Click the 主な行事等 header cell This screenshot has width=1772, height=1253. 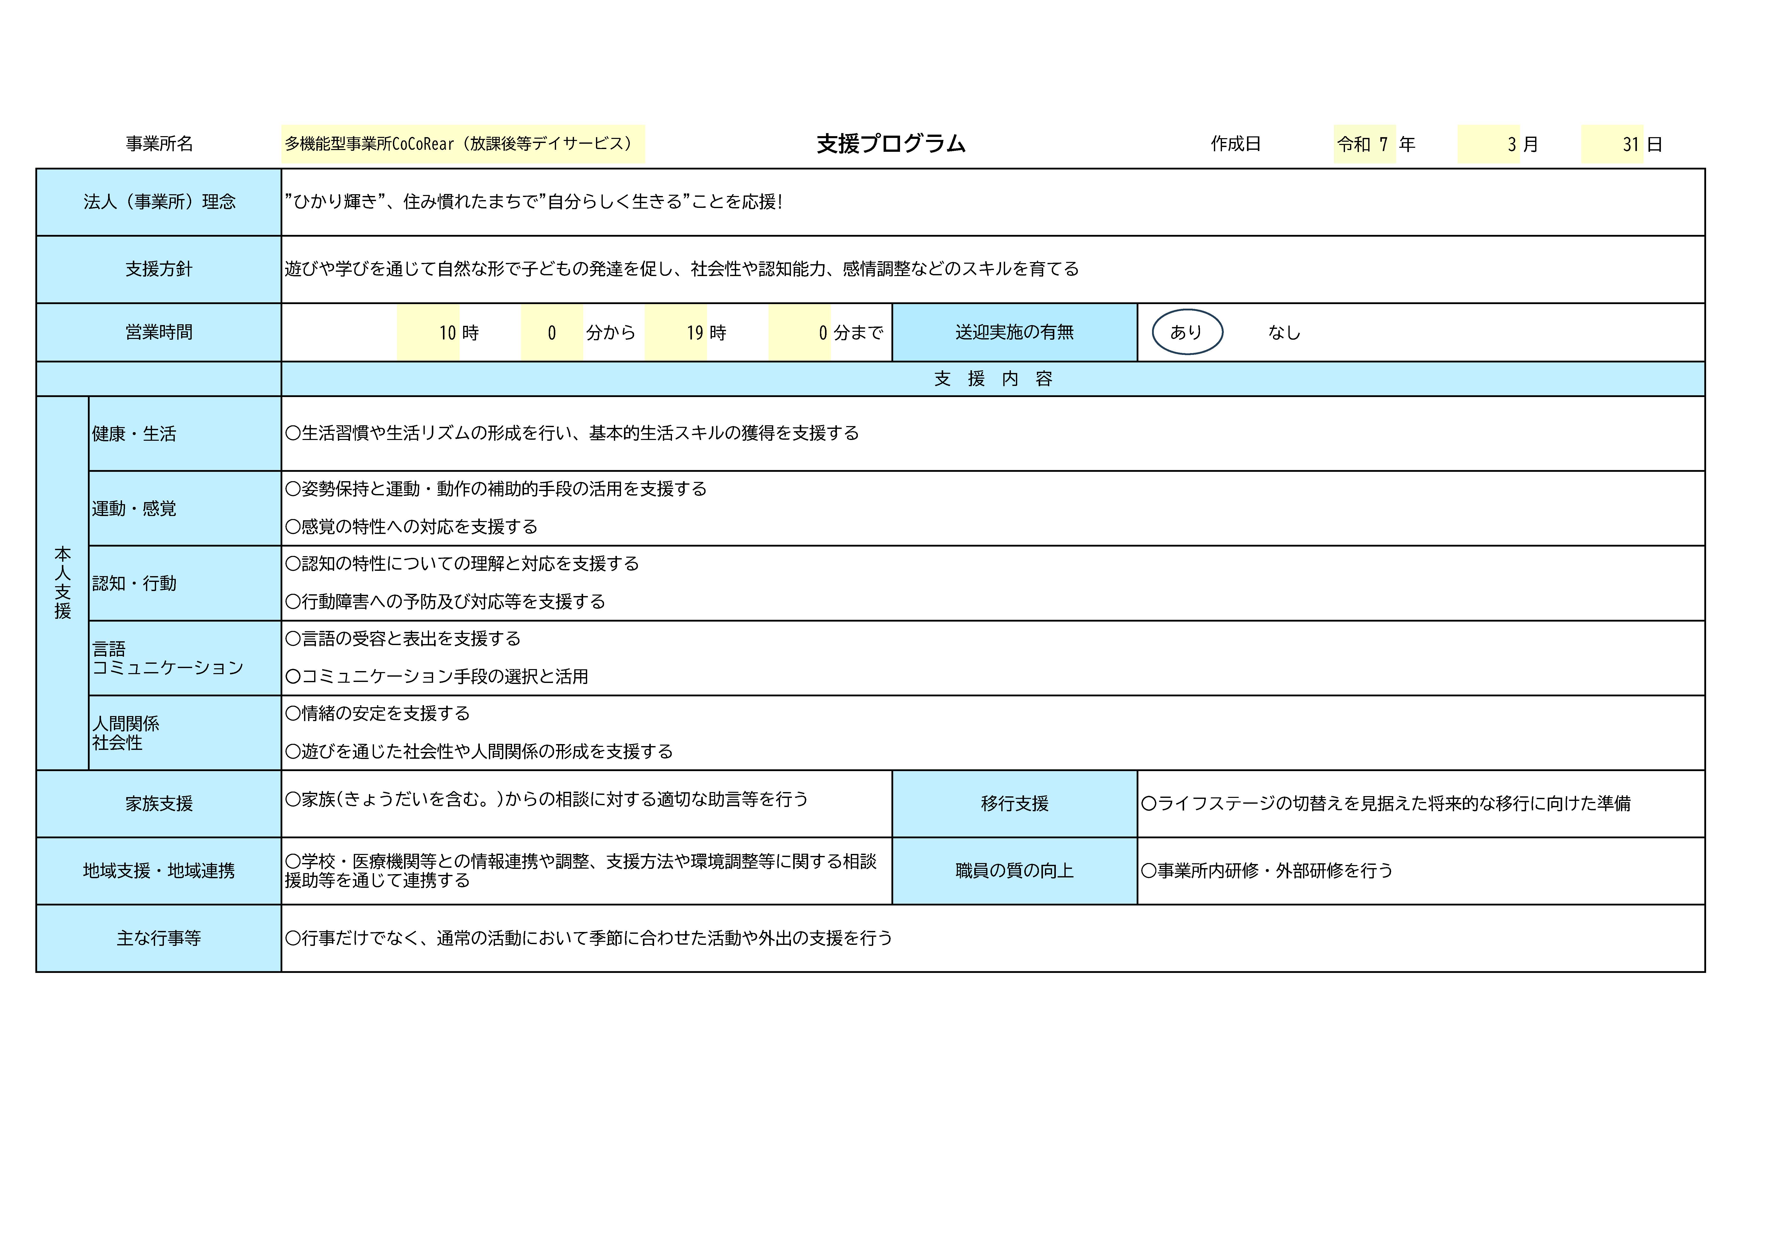point(159,938)
